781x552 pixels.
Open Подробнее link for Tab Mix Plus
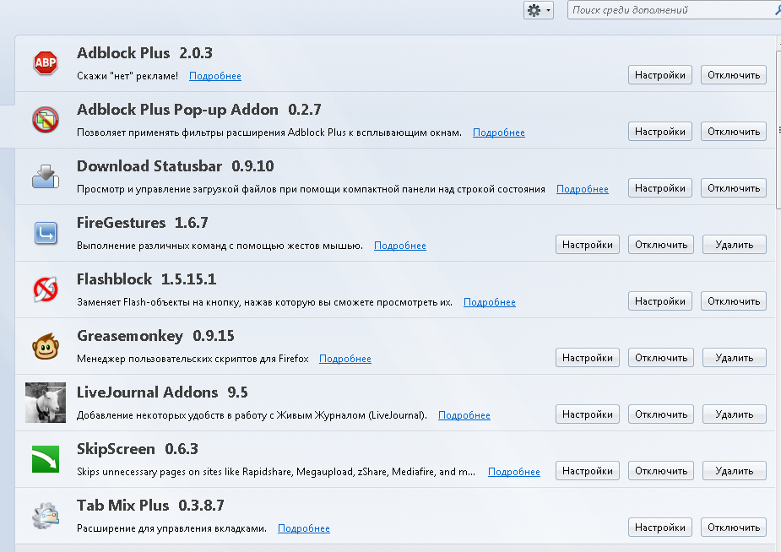point(304,528)
